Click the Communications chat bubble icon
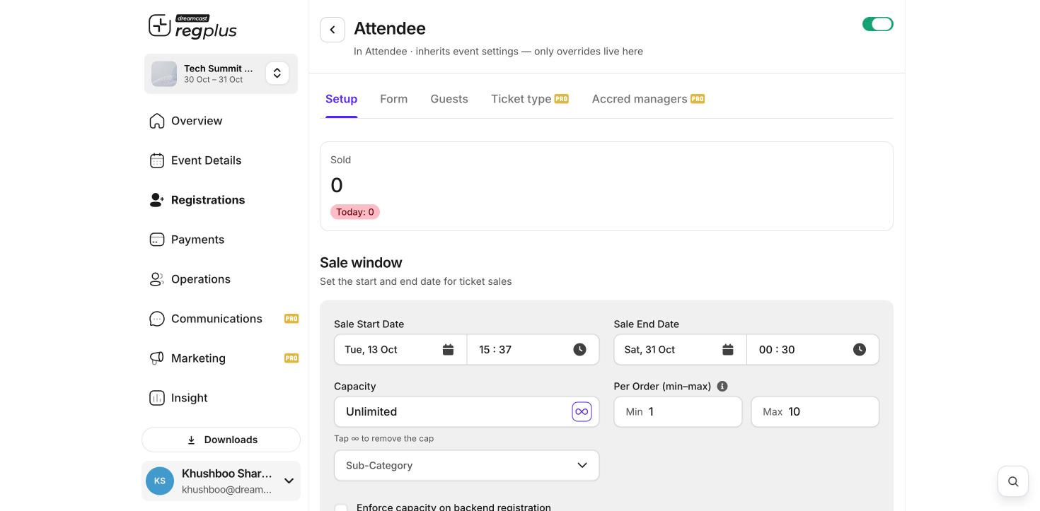 [x=157, y=319]
